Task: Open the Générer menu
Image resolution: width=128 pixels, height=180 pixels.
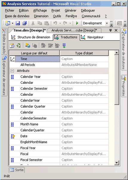Action: click(x=71, y=10)
